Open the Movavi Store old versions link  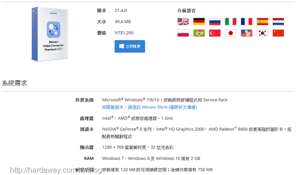149,107
